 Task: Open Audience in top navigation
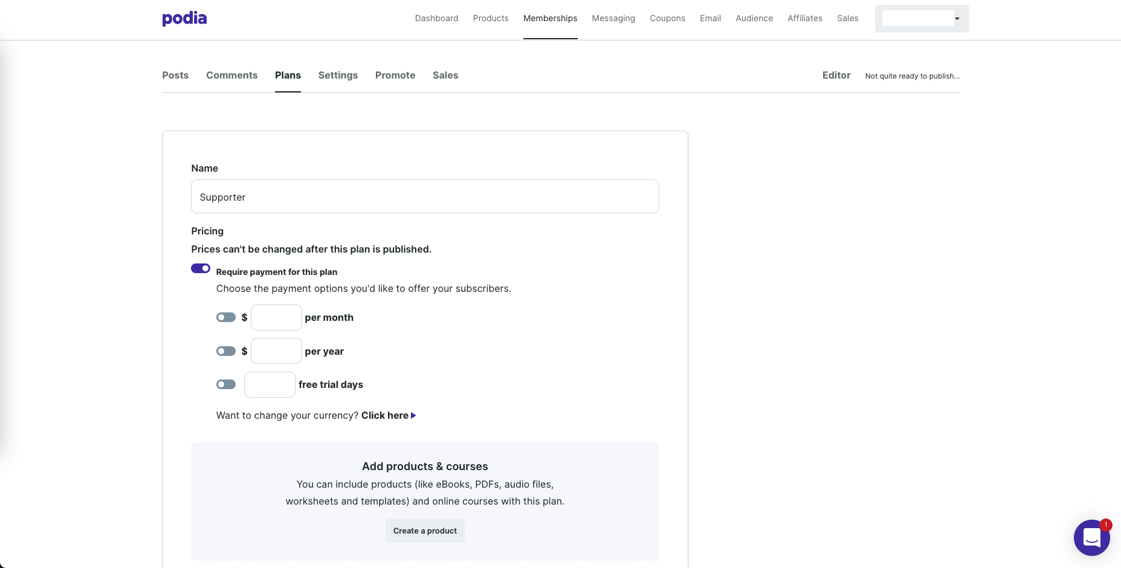754,18
